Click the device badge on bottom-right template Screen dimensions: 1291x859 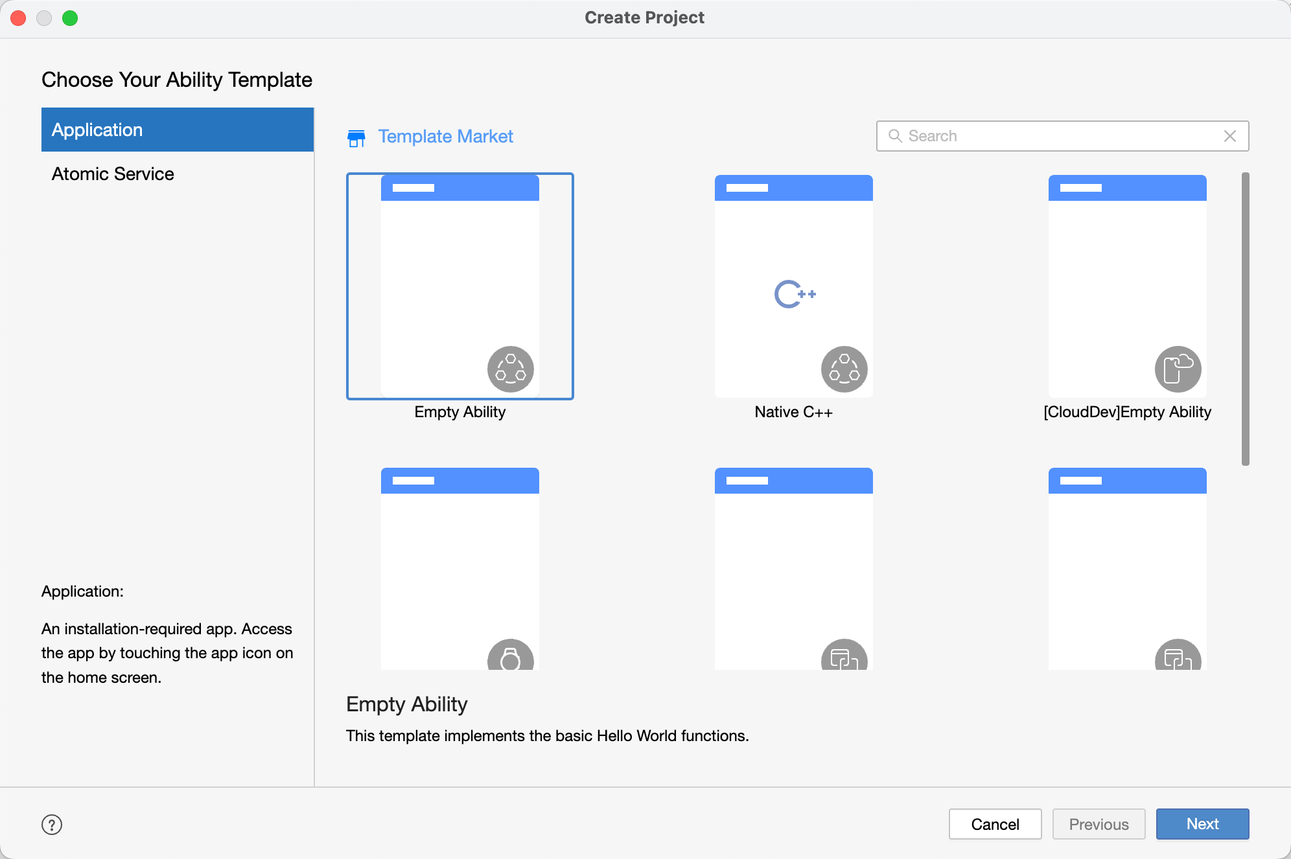pyautogui.click(x=1178, y=656)
